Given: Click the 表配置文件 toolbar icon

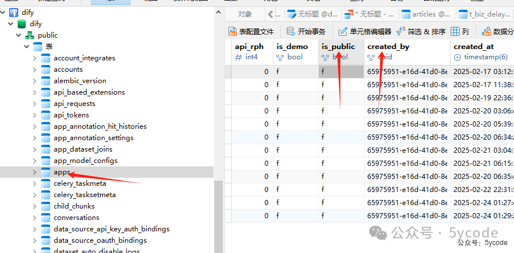Looking at the screenshot, I should 232,31.
